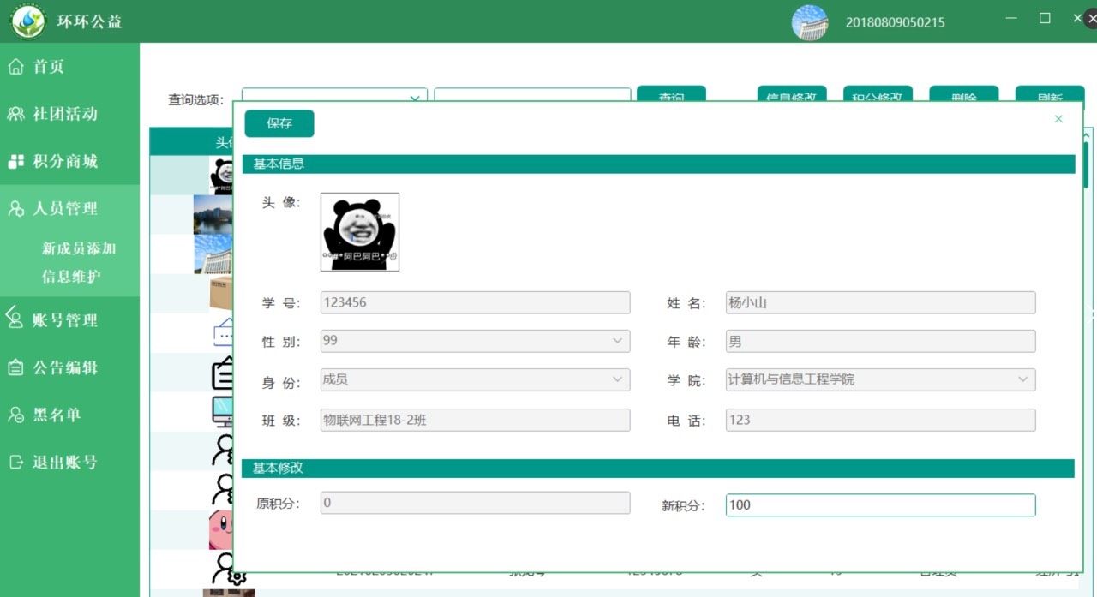Screen dimensions: 1097x597
Task: Click the 班级 field 物联网工程18-2班
Action: [475, 420]
